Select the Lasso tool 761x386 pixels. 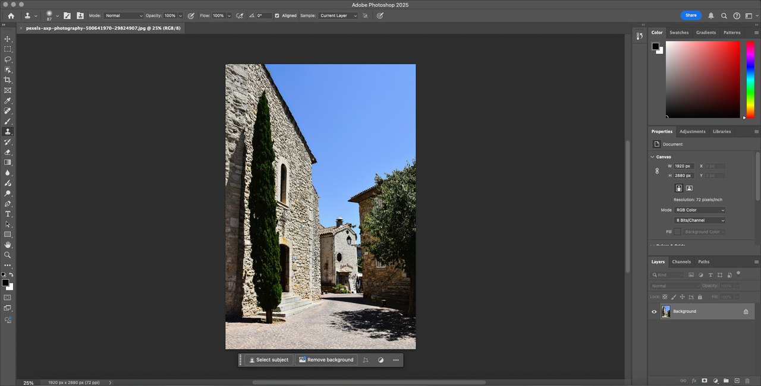click(x=8, y=59)
